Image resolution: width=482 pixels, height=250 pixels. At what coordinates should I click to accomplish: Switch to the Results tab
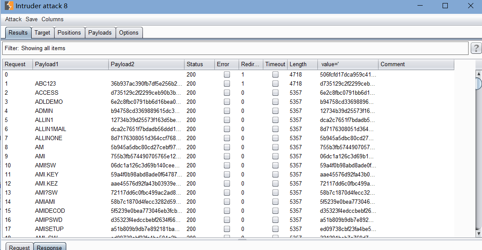(x=18, y=32)
